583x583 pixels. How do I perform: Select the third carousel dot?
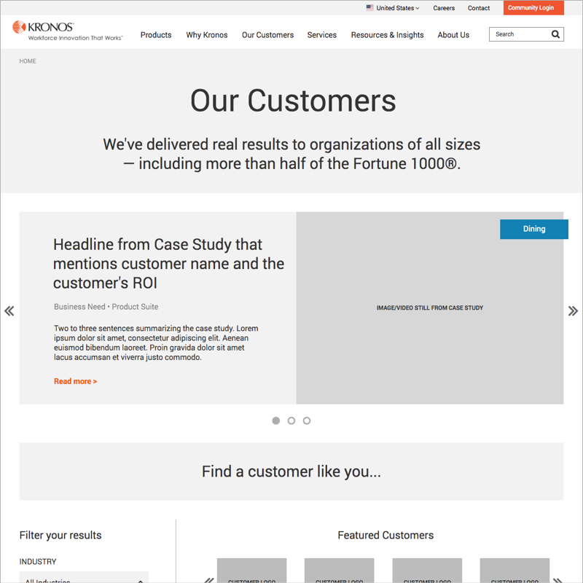307,420
